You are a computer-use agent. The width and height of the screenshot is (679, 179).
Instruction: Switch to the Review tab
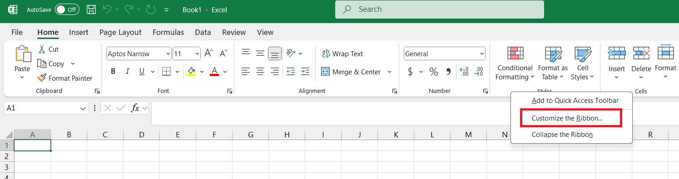pos(234,32)
